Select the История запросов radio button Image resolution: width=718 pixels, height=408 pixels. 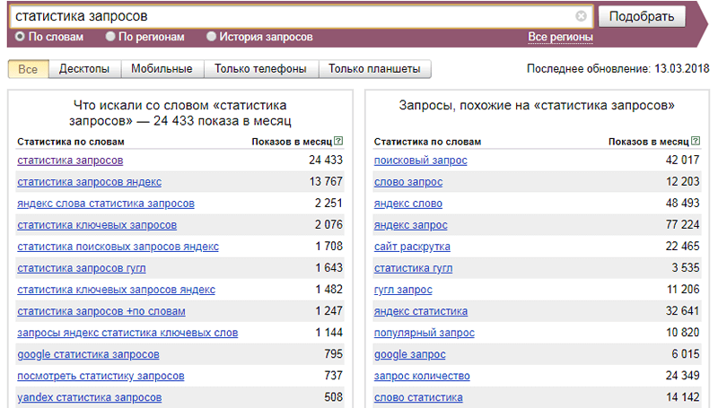211,37
